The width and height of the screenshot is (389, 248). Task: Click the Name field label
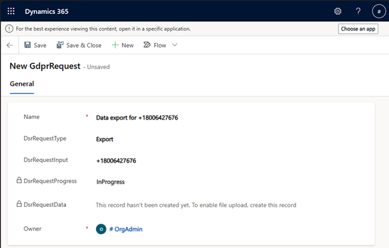pyautogui.click(x=32, y=117)
